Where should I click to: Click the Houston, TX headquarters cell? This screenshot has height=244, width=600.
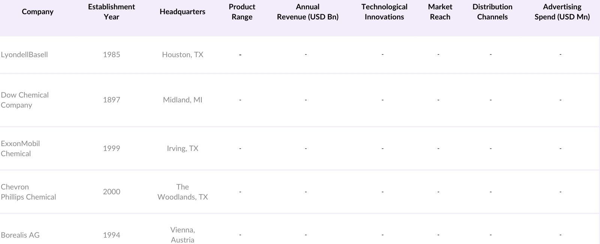pyautogui.click(x=182, y=55)
